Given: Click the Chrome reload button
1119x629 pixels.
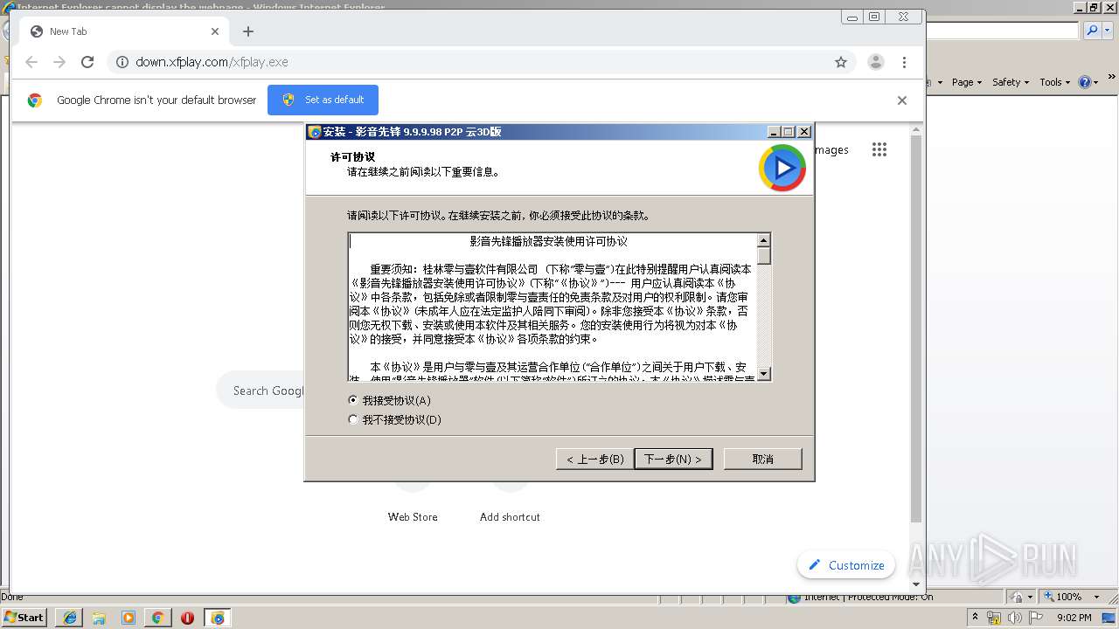Looking at the screenshot, I should pyautogui.click(x=87, y=62).
